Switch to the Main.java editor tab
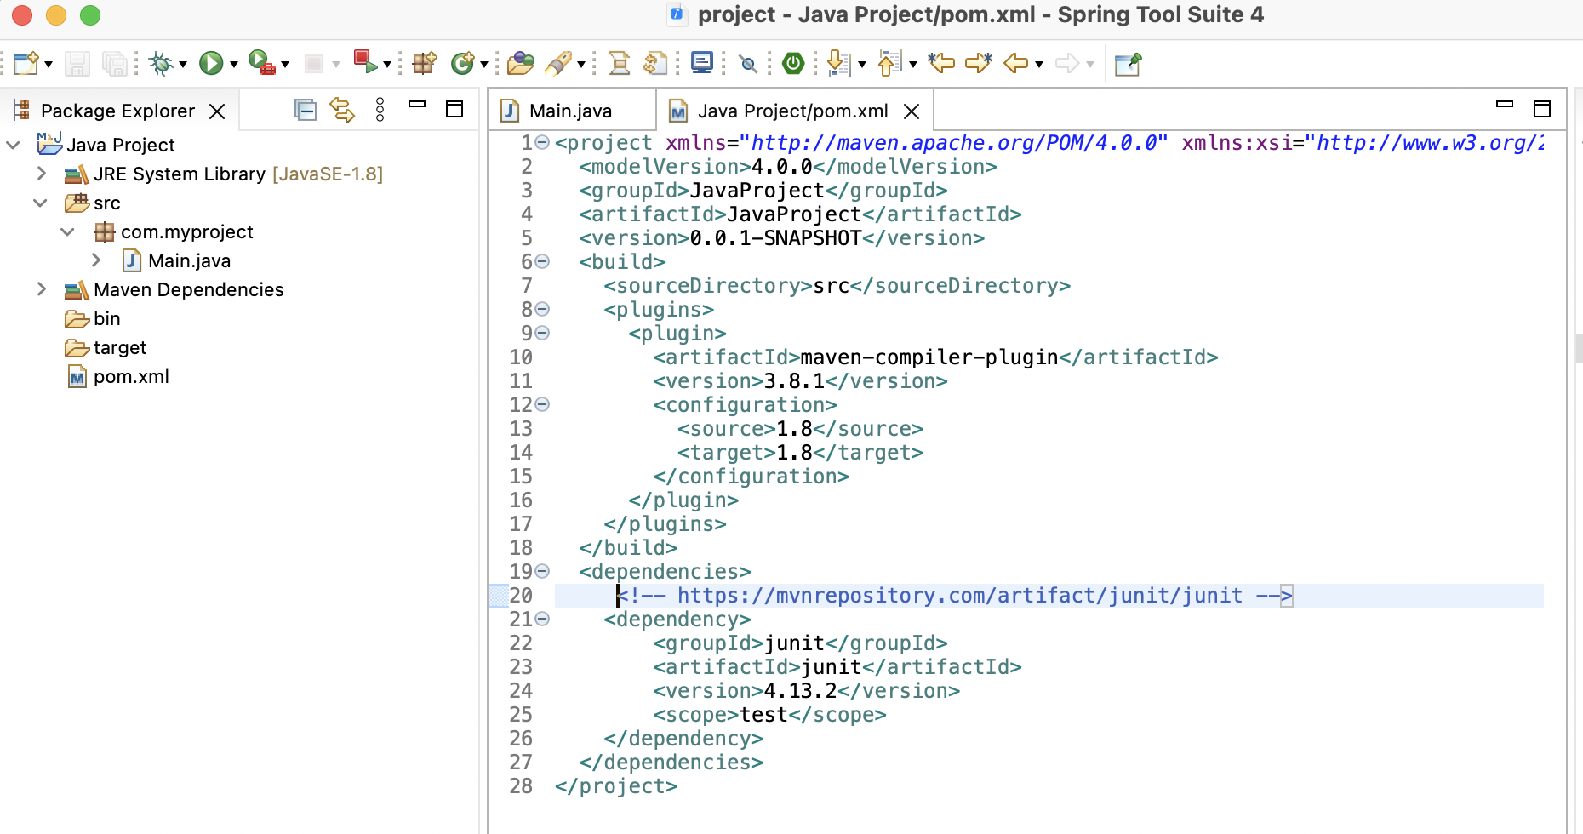Screen dimensions: 1583x834 (571, 111)
